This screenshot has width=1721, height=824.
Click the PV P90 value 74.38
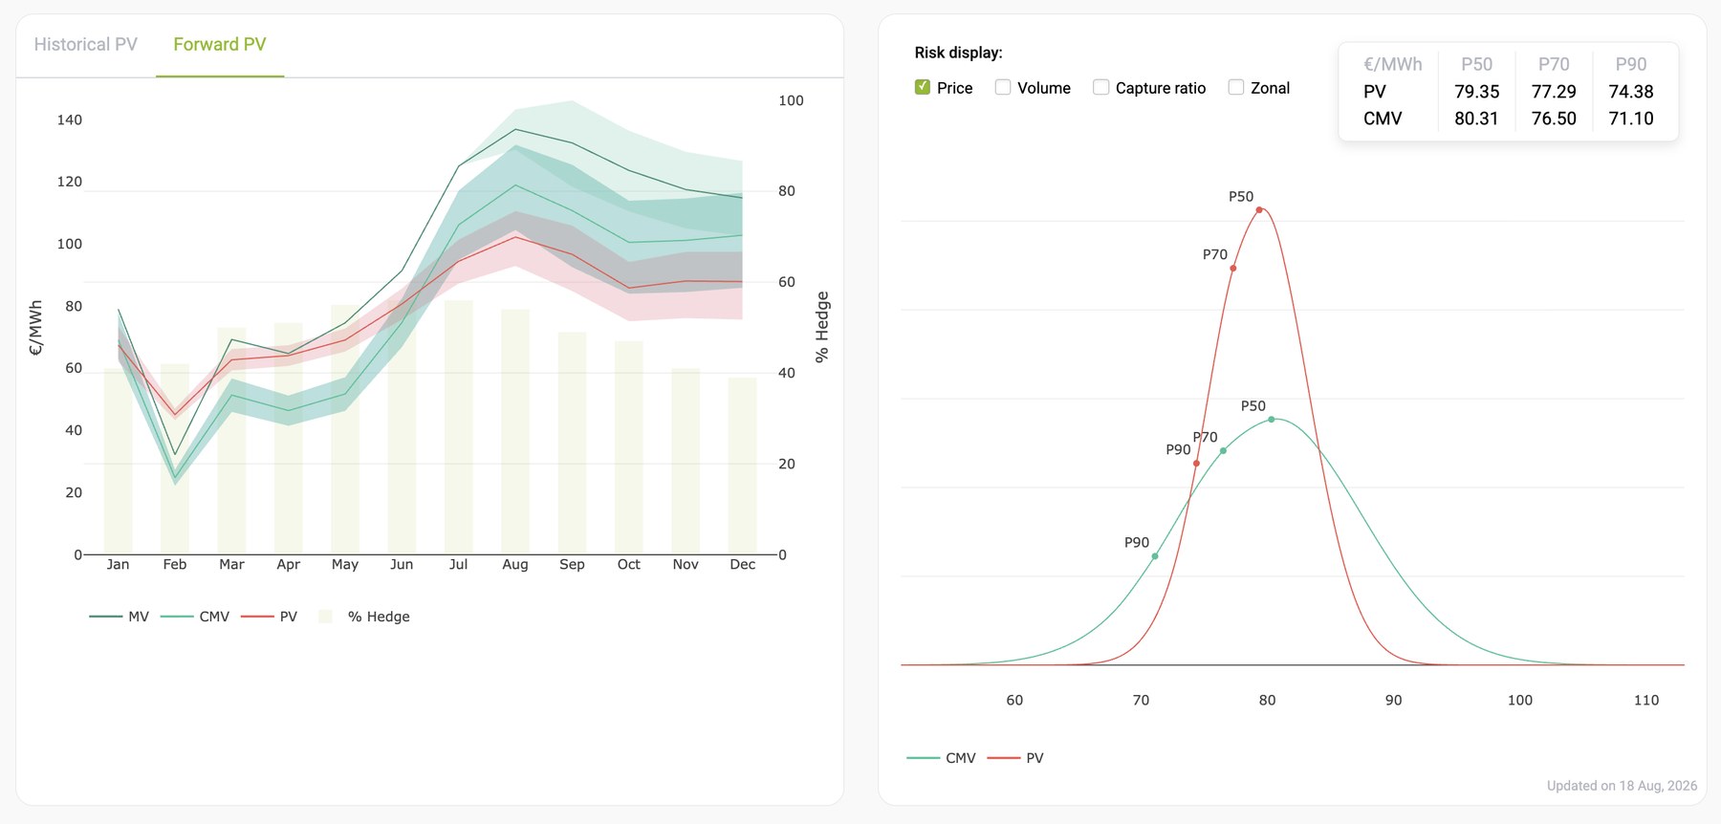click(1631, 92)
